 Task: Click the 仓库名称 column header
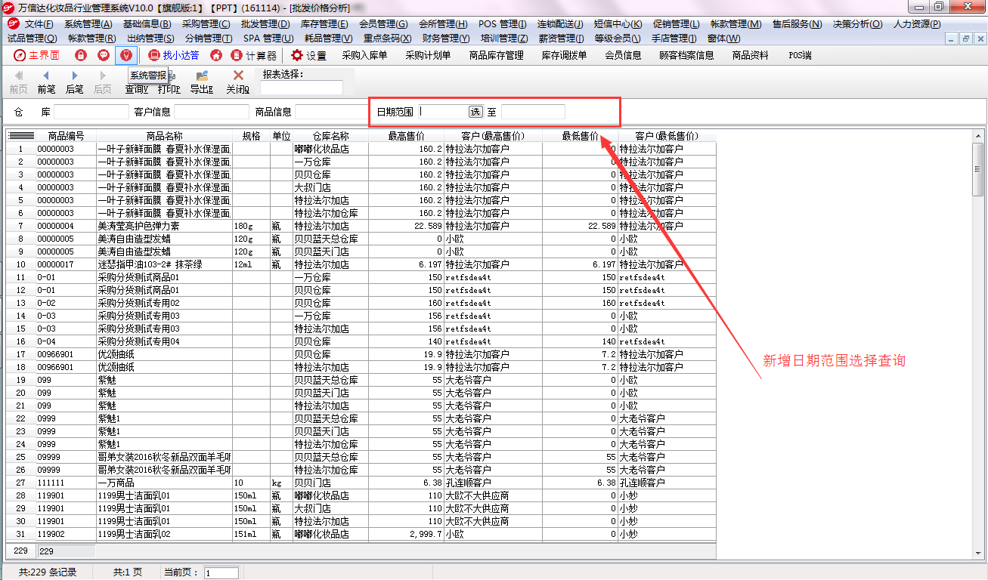pyautogui.click(x=331, y=136)
